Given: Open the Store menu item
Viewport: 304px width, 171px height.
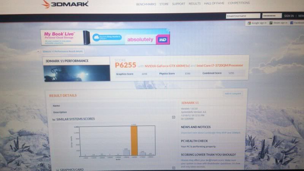Looking at the screenshot, I should click(164, 4).
